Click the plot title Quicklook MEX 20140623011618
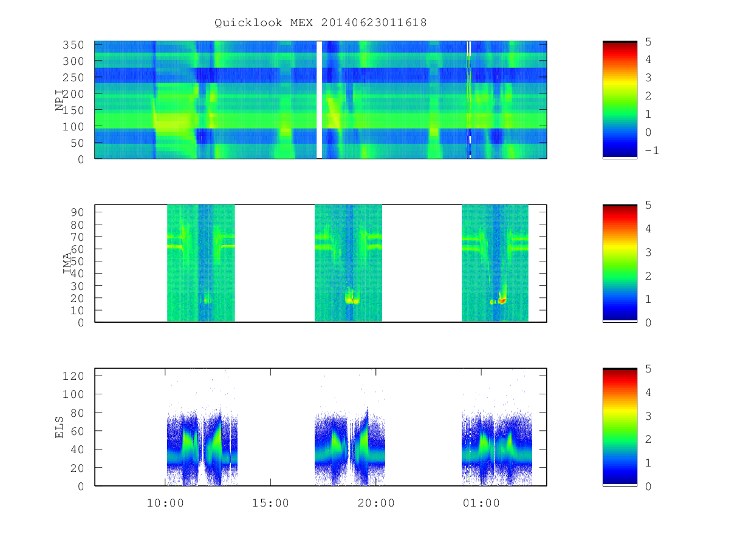 point(321,23)
